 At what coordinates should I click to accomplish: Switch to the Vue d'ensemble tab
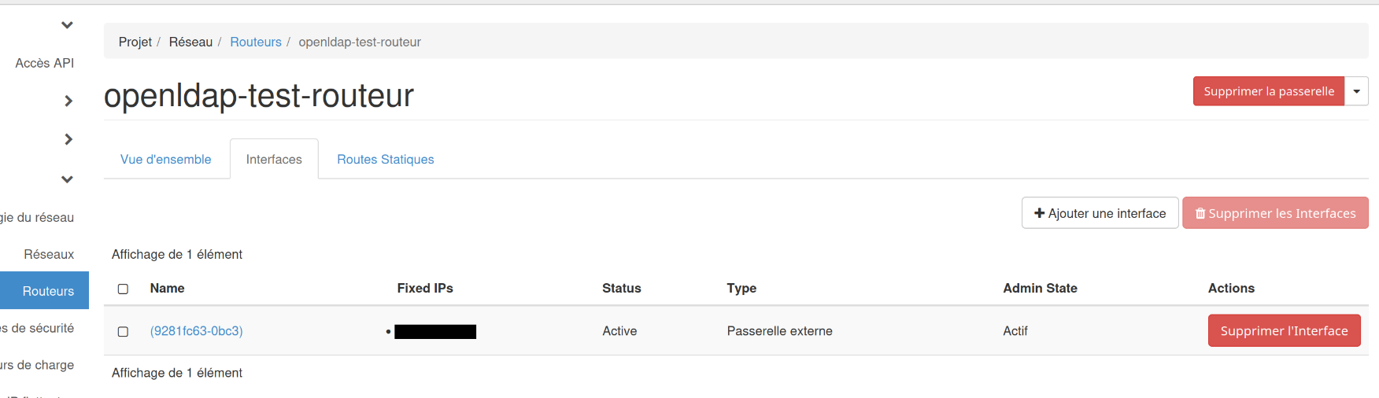[x=165, y=159]
